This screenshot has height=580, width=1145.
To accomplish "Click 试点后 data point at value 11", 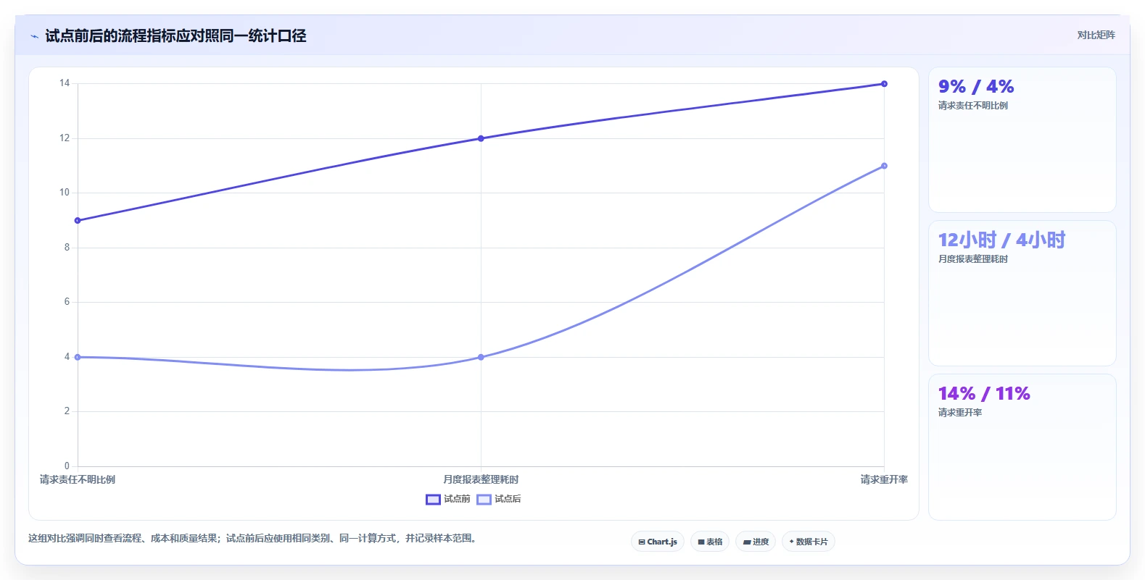I will 884,166.
